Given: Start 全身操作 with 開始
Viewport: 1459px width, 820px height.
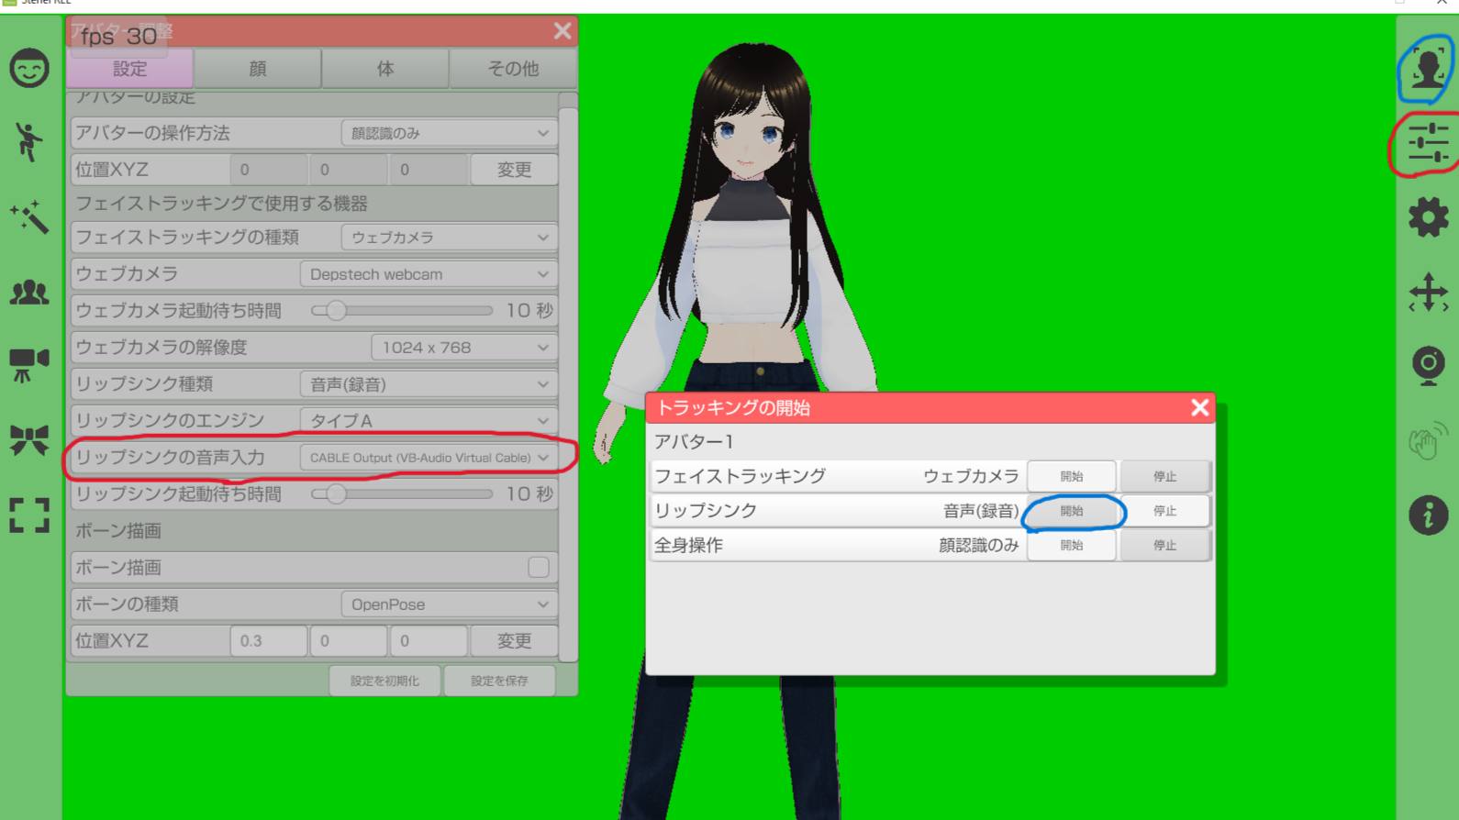Looking at the screenshot, I should [x=1072, y=545].
